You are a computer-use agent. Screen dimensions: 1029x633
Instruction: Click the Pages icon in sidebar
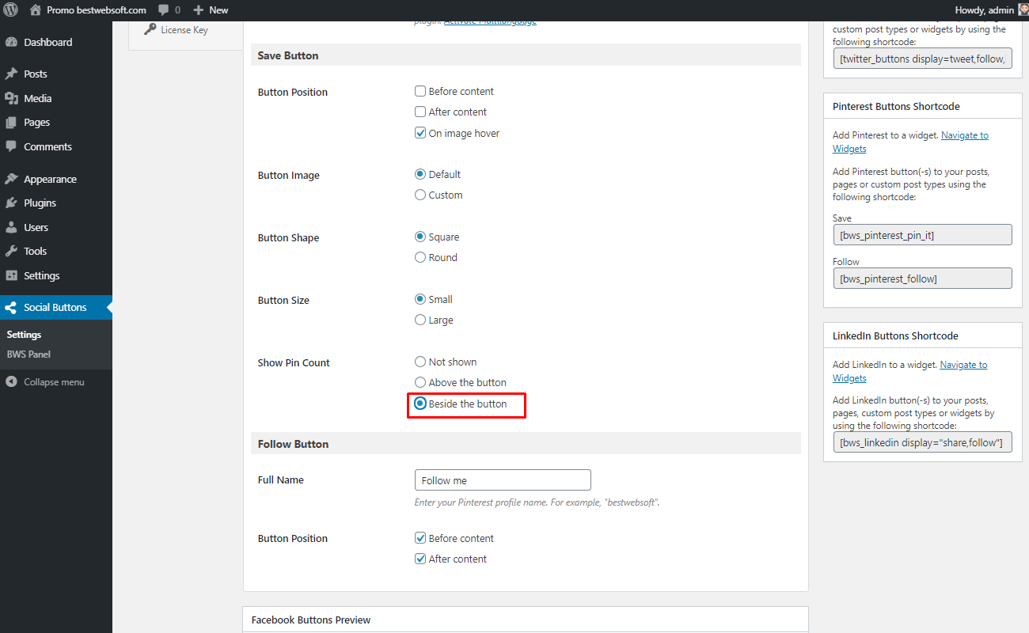coord(11,123)
